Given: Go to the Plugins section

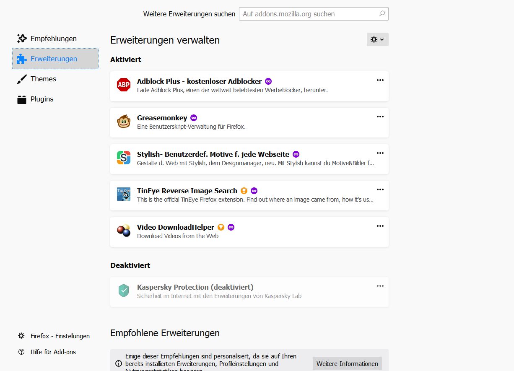Looking at the screenshot, I should pos(42,99).
